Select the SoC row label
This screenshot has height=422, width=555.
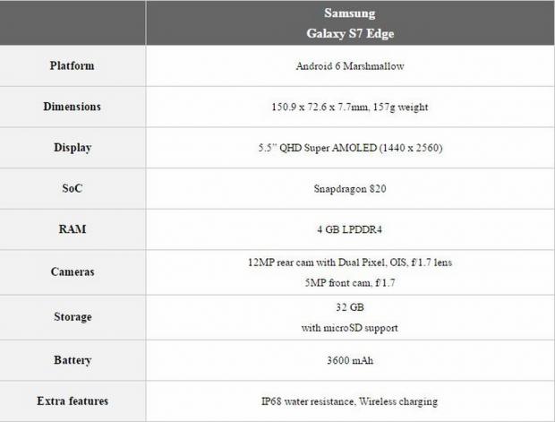72,189
